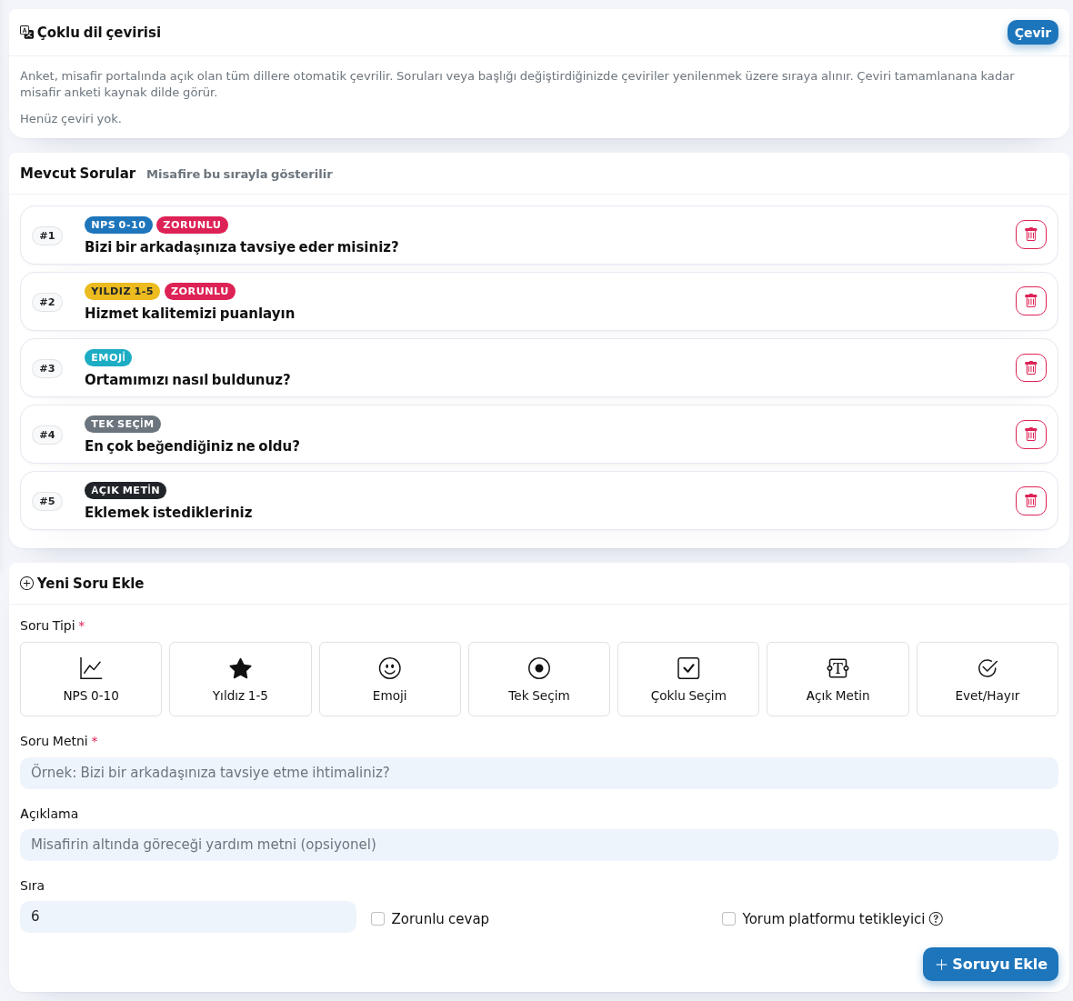Viewport: 1073px width, 1001px height.
Task: Enable the Zorunlu cevap checkbox
Action: pyautogui.click(x=377, y=919)
